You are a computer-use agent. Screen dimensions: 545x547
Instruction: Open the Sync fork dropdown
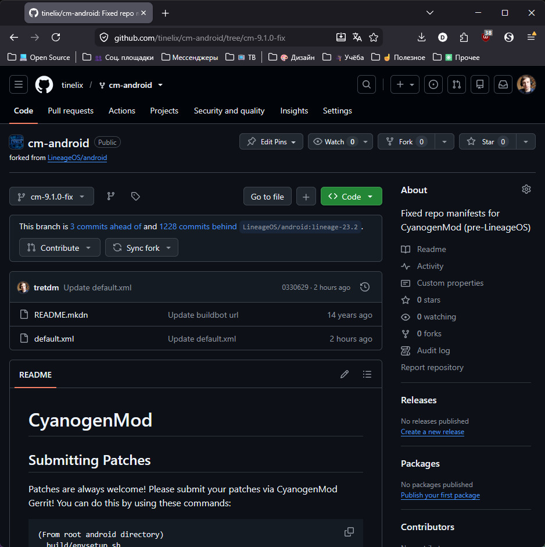click(x=142, y=248)
